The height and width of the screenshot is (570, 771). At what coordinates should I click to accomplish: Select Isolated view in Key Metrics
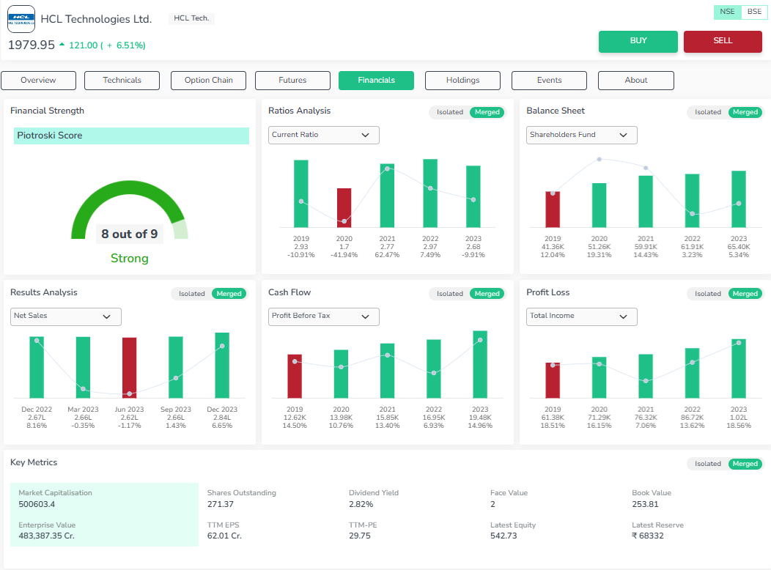click(708, 464)
